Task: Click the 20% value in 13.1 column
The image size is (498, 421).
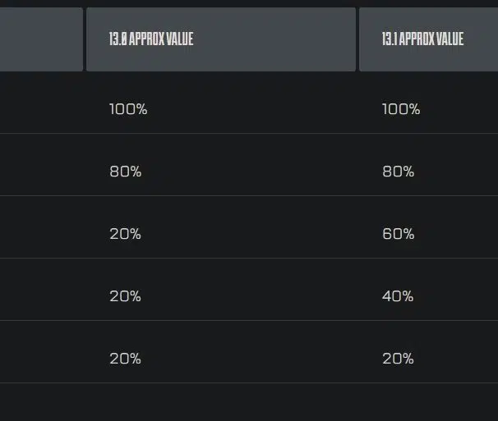Action: click(x=398, y=359)
